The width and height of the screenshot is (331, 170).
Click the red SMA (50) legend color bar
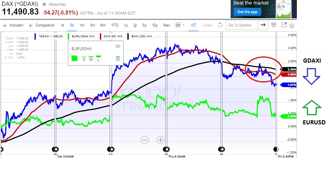point(101,36)
